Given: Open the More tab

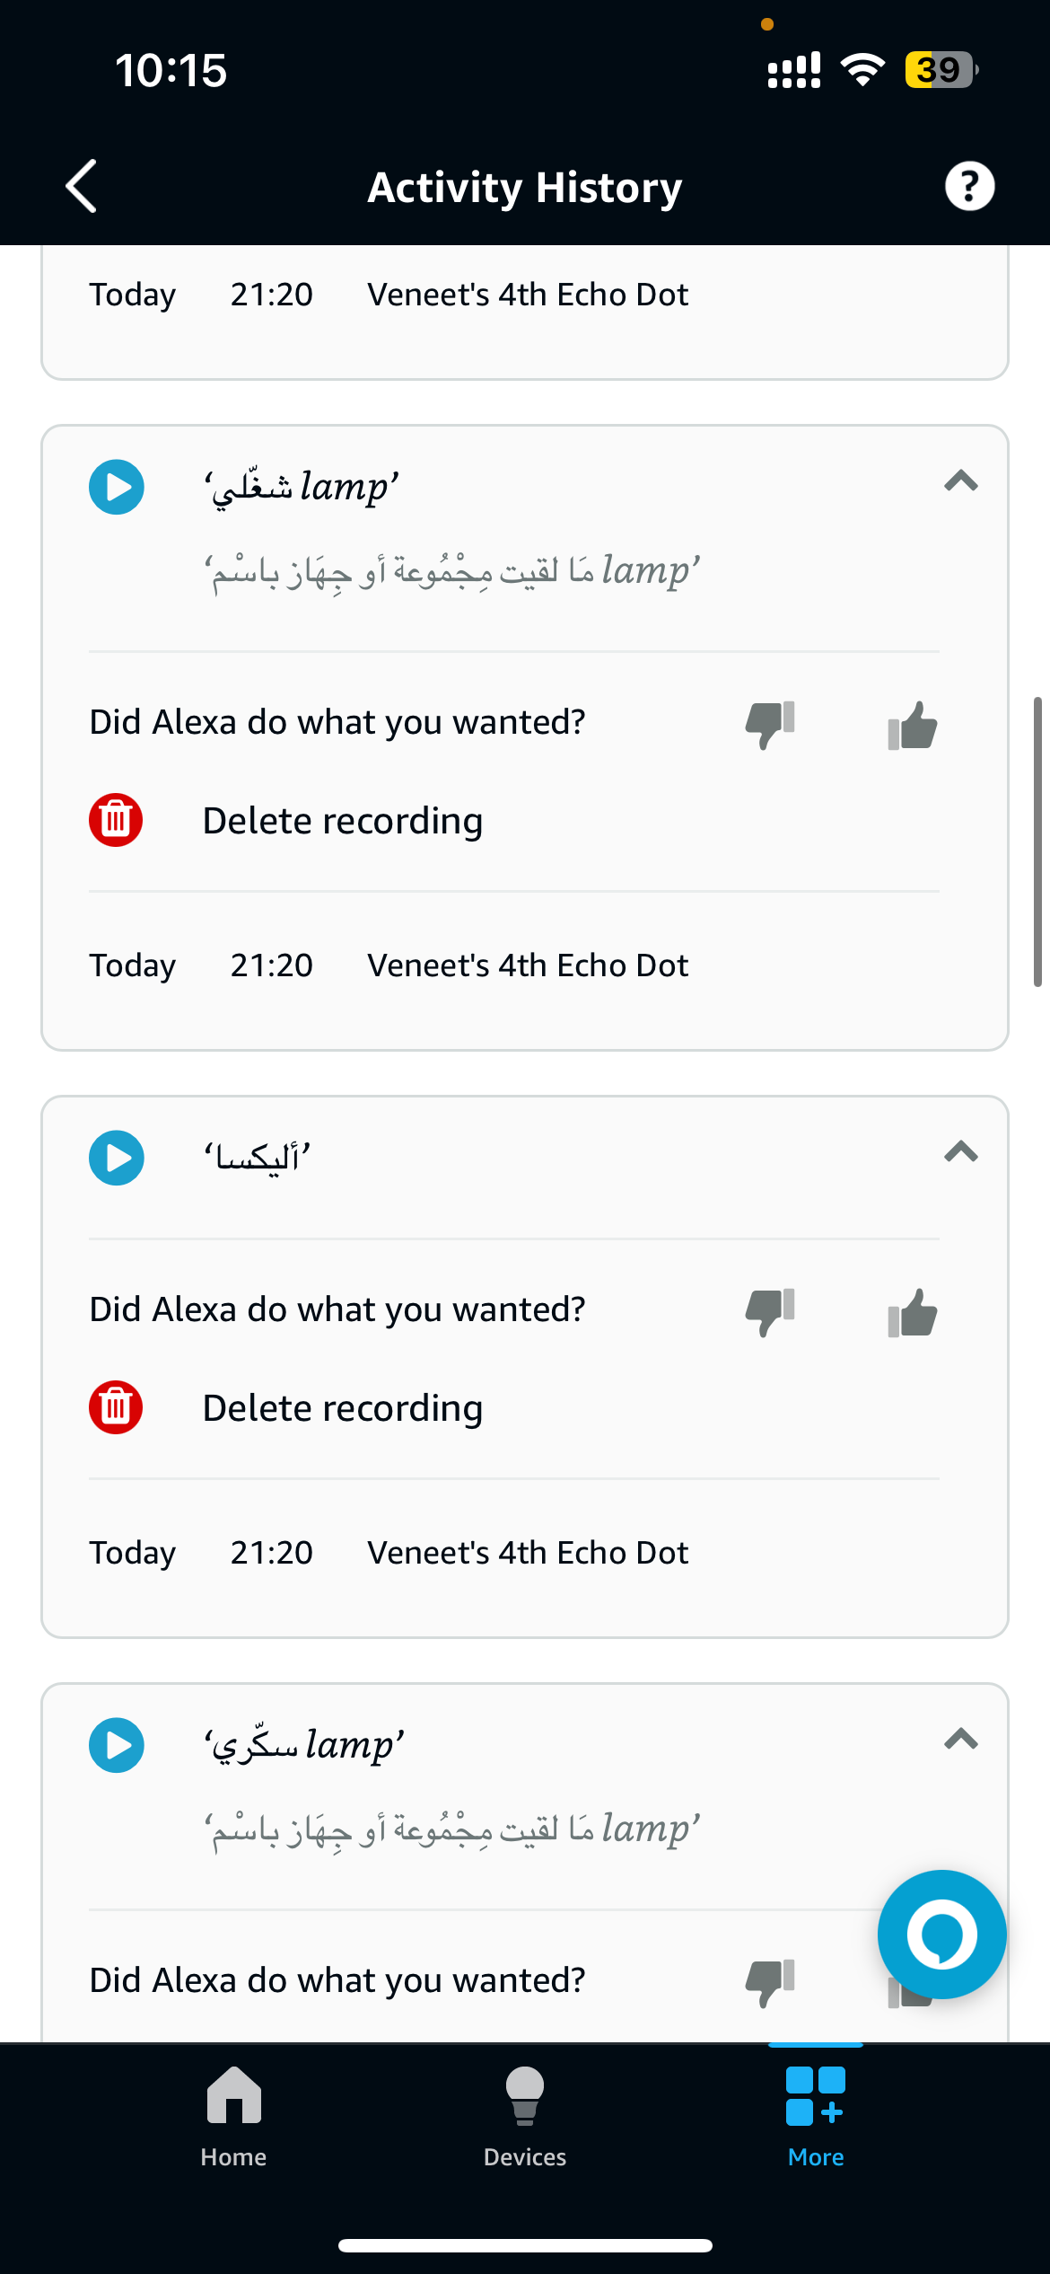Looking at the screenshot, I should point(816,2117).
